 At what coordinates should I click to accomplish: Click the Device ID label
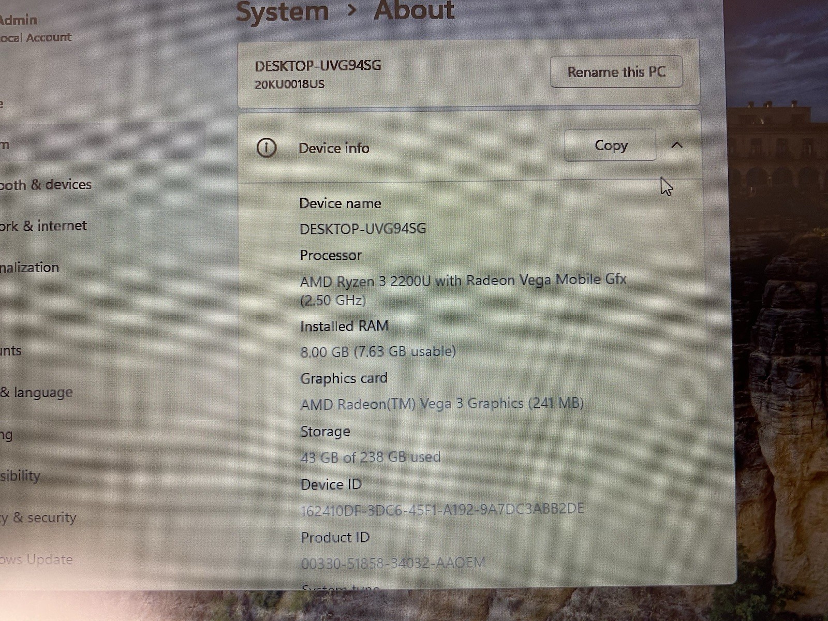click(331, 485)
